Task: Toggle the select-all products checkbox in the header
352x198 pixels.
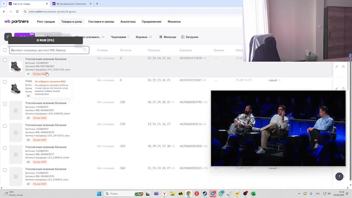Action: pos(5,50)
